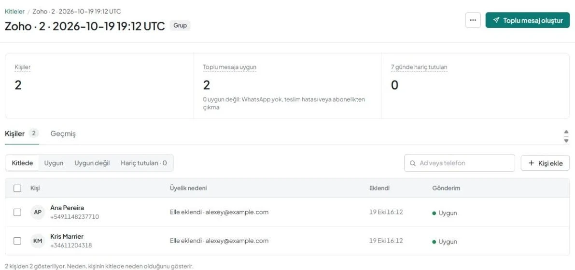
Task: Click phone number +5491148237710
Action: pyautogui.click(x=74, y=216)
